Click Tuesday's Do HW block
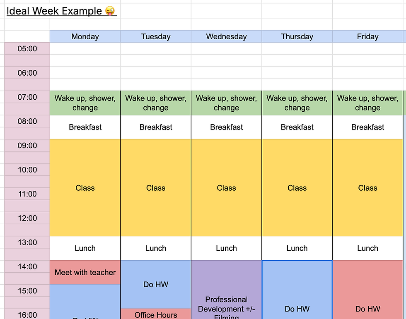 click(x=156, y=284)
